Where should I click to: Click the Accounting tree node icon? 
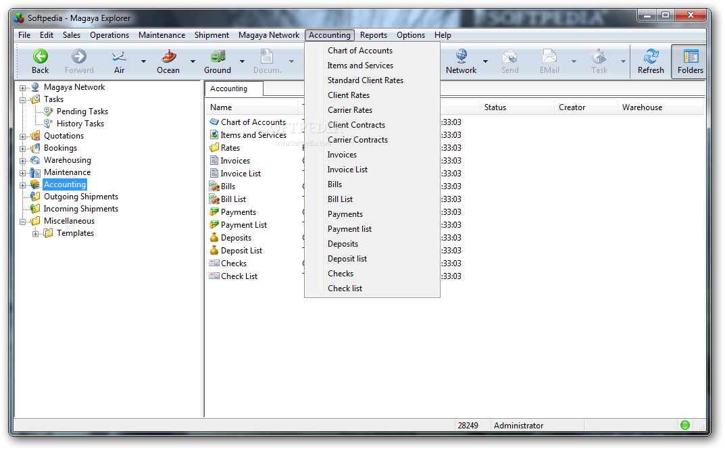35,184
